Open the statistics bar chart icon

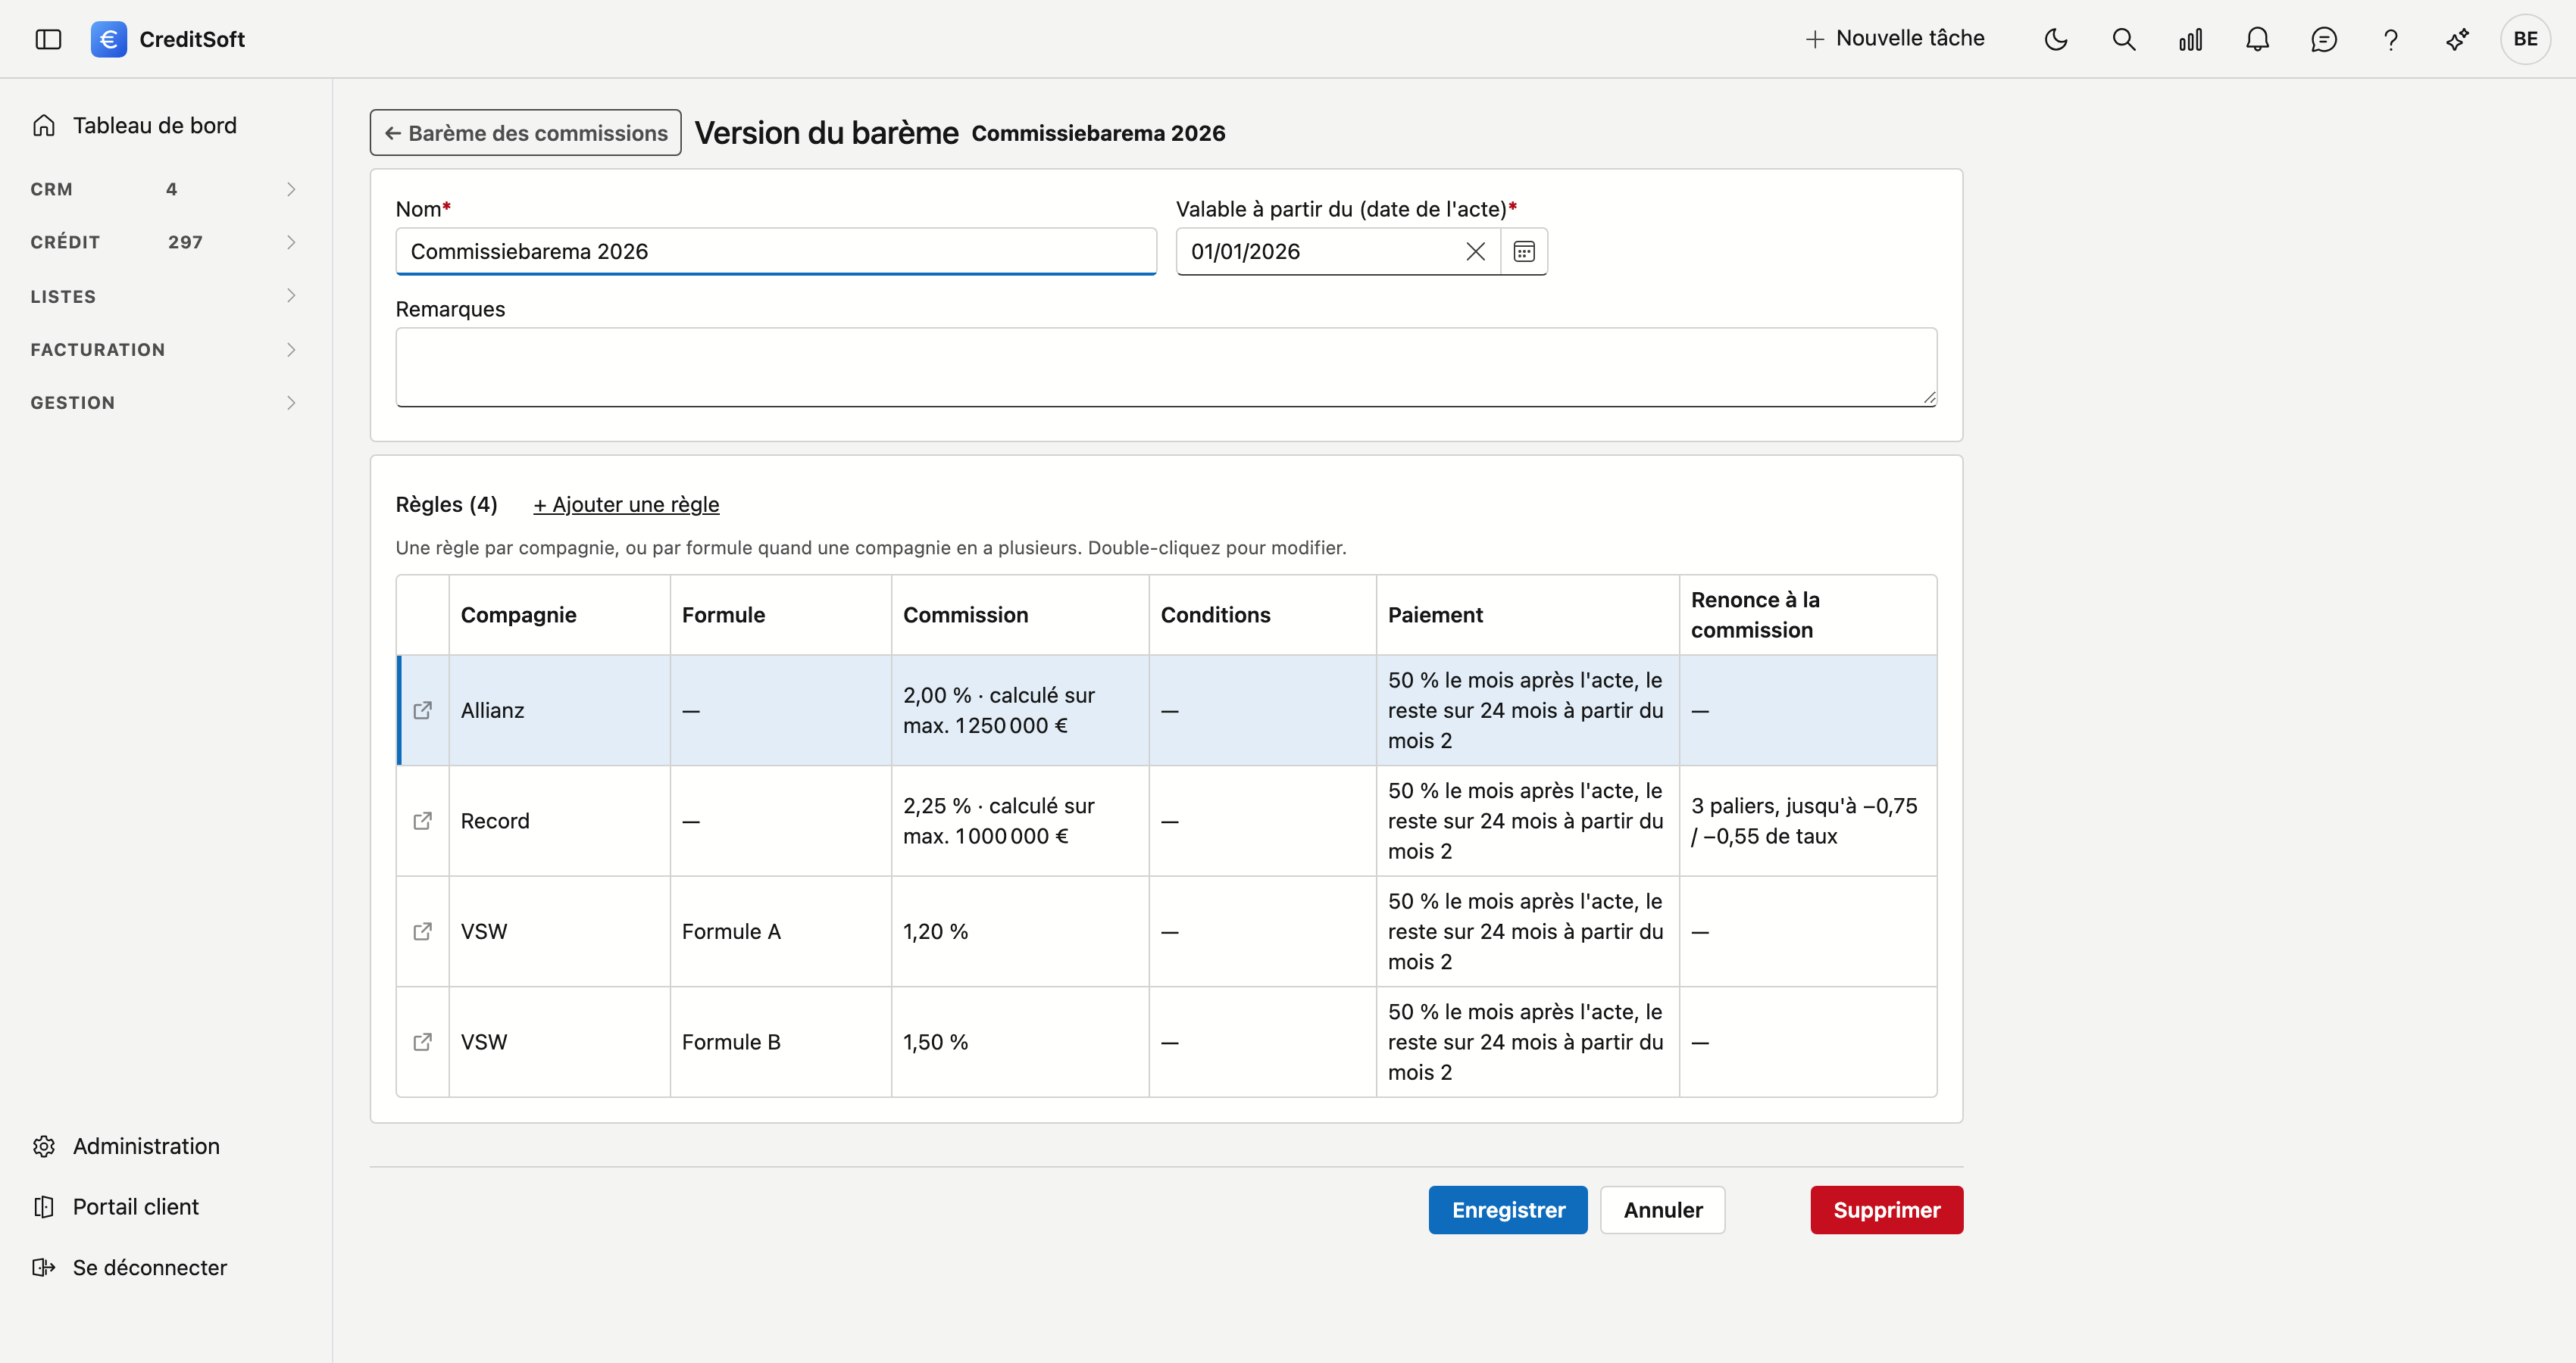point(2190,39)
